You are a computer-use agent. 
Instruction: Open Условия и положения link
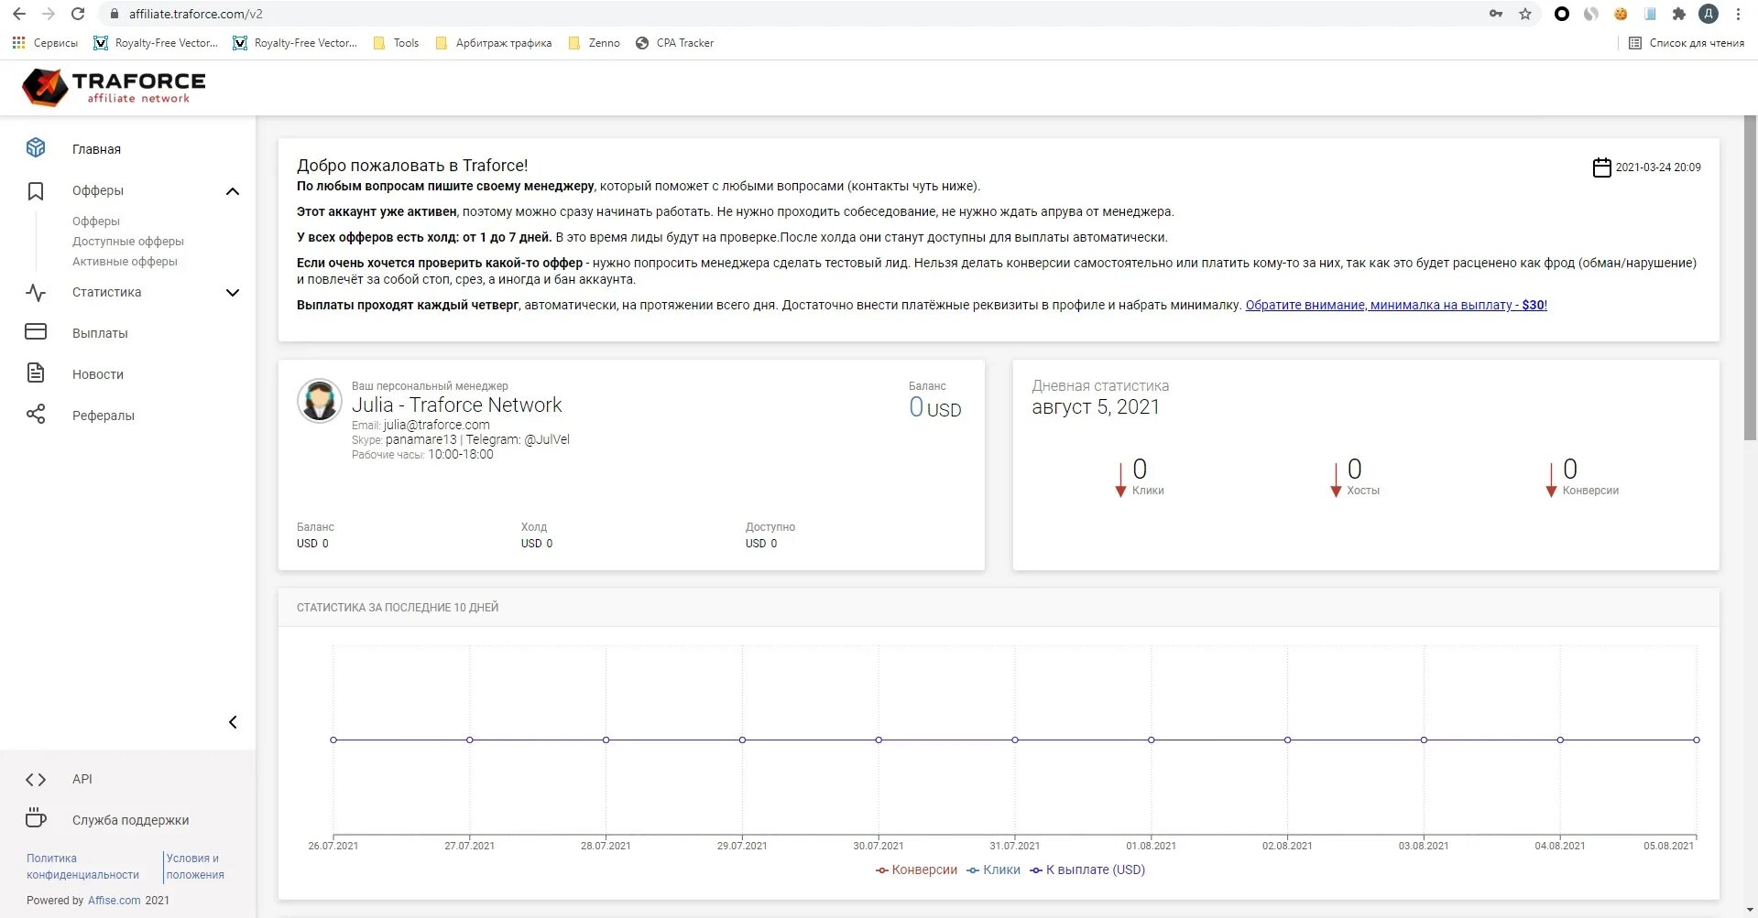pos(195,866)
